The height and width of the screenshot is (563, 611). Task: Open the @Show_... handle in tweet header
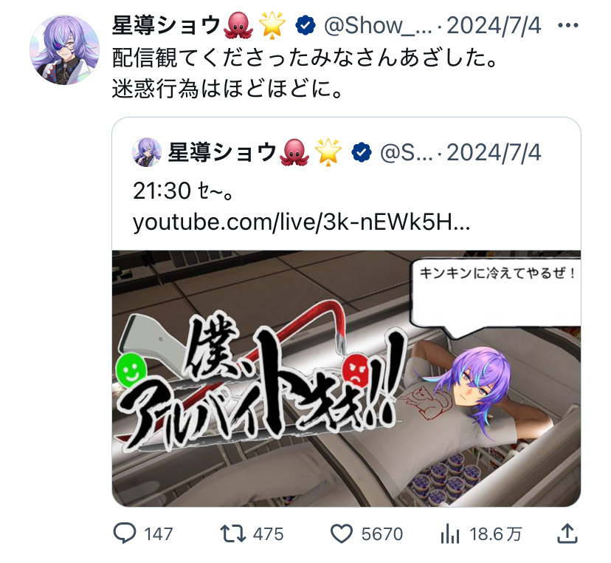378,26
